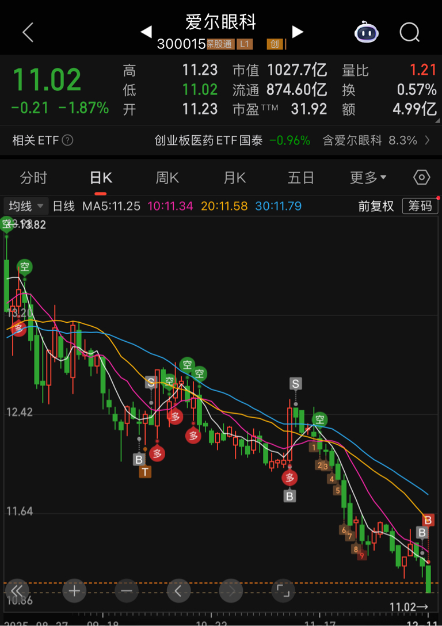Open the robot AI assistant
This screenshot has width=442, height=626.
point(367,32)
